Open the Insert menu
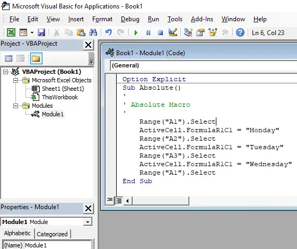This screenshot has height=249, width=297. [x=76, y=19]
